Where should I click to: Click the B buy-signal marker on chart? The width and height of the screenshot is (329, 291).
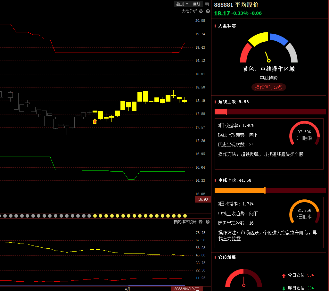click(95, 121)
